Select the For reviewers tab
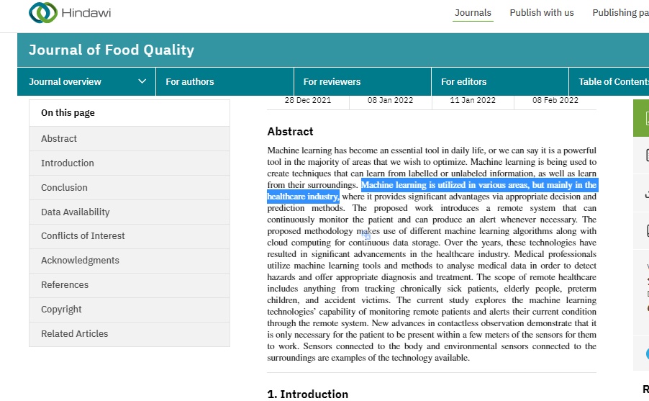Screen dimensions: 649x401 [332, 81]
